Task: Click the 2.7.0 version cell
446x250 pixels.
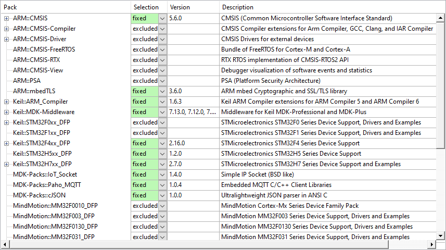Action: [193, 164]
